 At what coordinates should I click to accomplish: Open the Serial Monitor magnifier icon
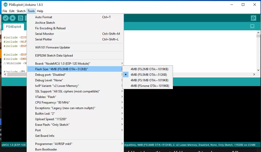coord(253,18)
